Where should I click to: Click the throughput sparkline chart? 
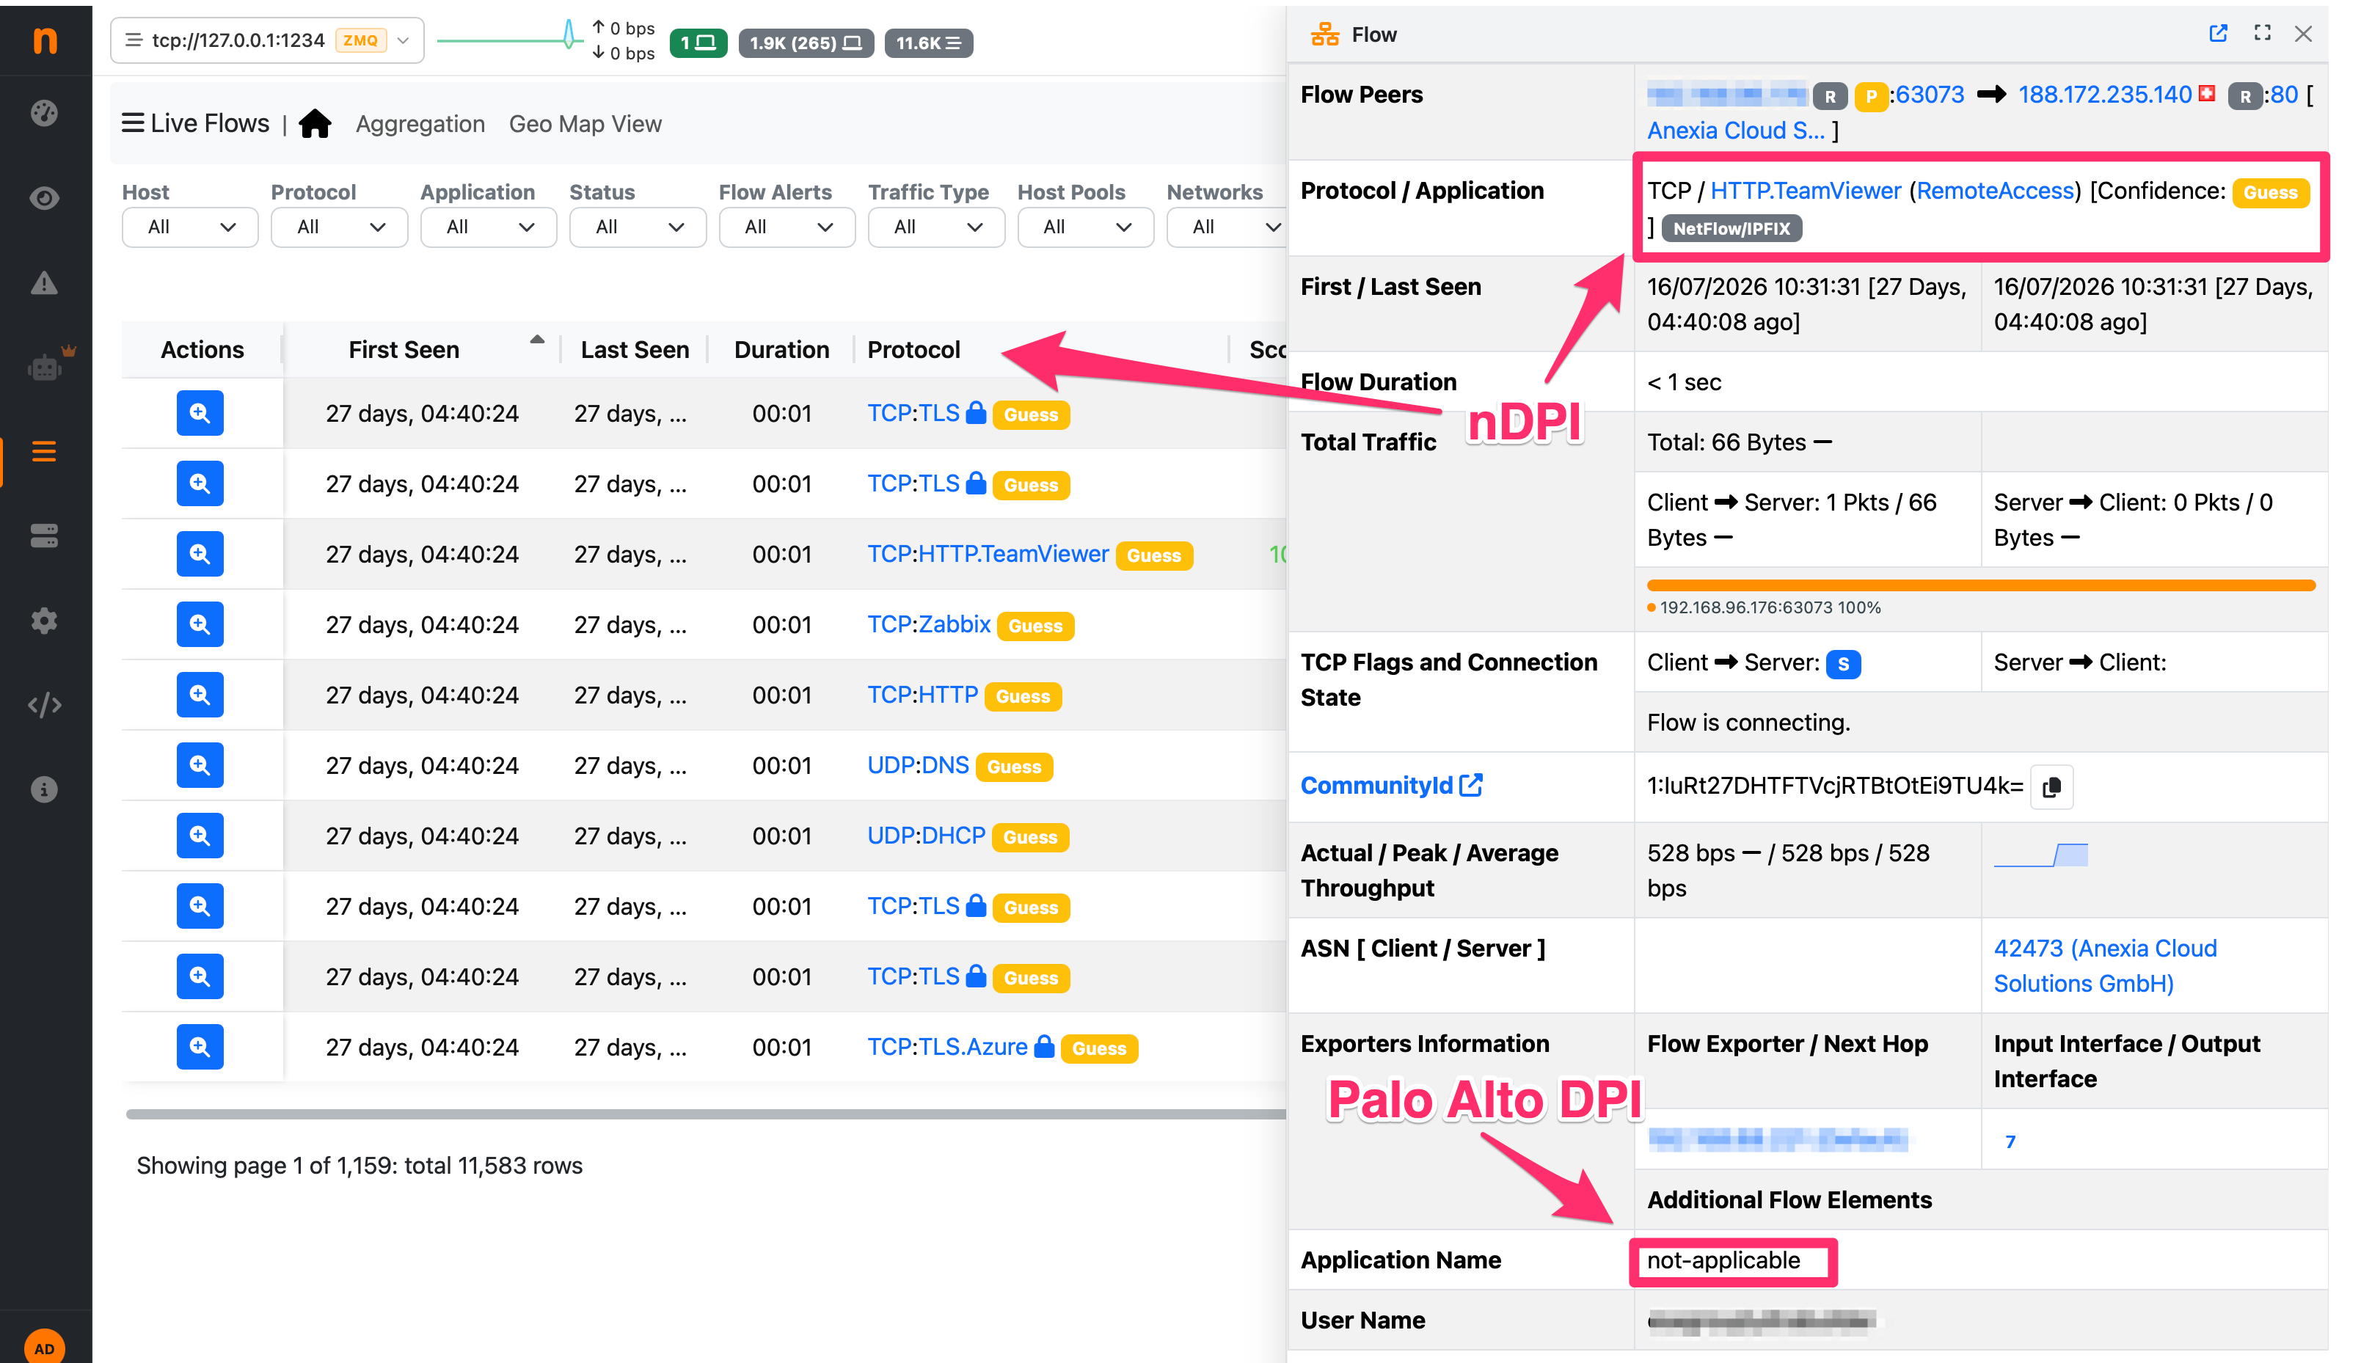2041,855
